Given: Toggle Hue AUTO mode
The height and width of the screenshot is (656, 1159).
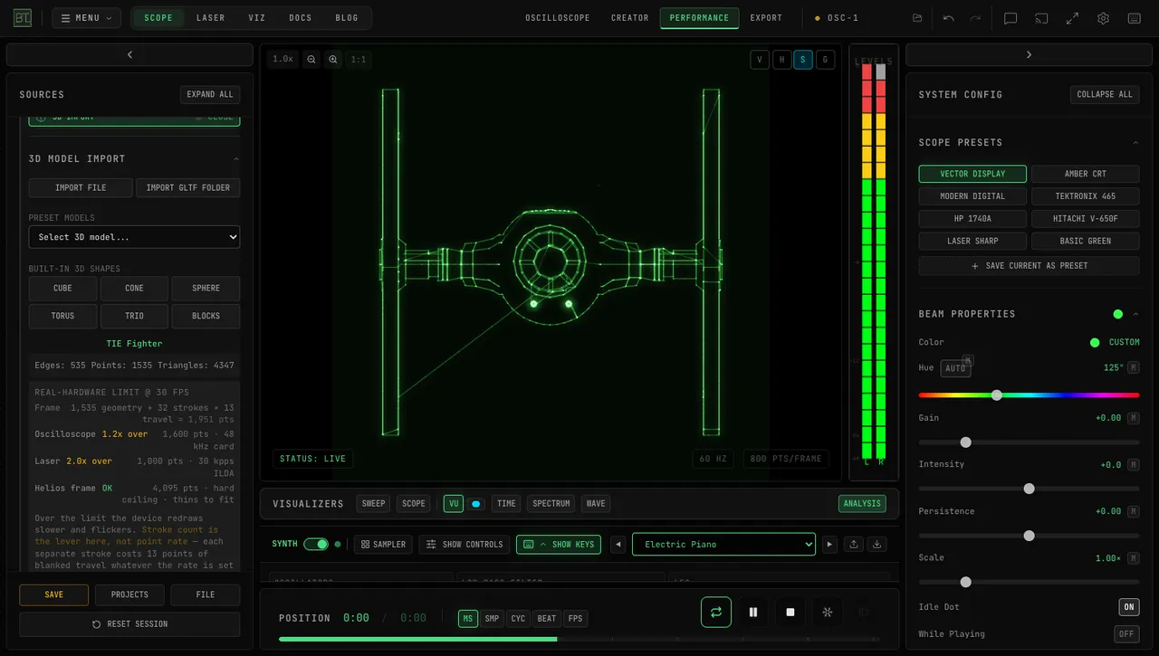Looking at the screenshot, I should point(955,368).
